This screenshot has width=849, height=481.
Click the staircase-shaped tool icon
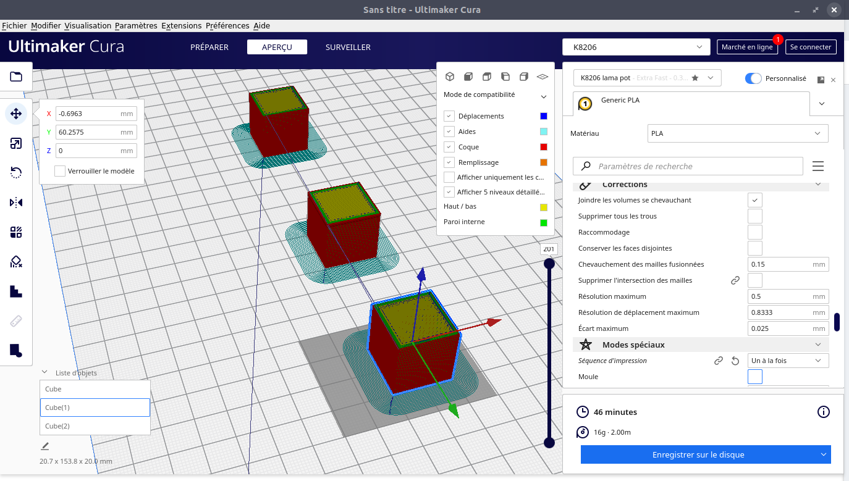[16, 291]
